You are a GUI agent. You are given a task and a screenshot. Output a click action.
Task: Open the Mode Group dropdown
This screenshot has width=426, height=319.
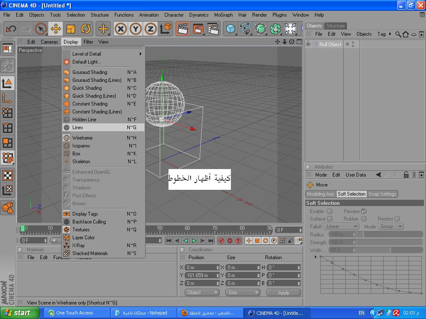(x=391, y=226)
